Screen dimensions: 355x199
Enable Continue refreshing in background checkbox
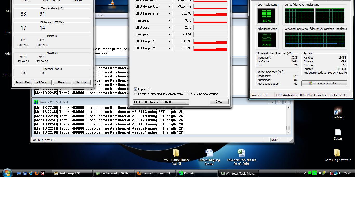pos(135,94)
